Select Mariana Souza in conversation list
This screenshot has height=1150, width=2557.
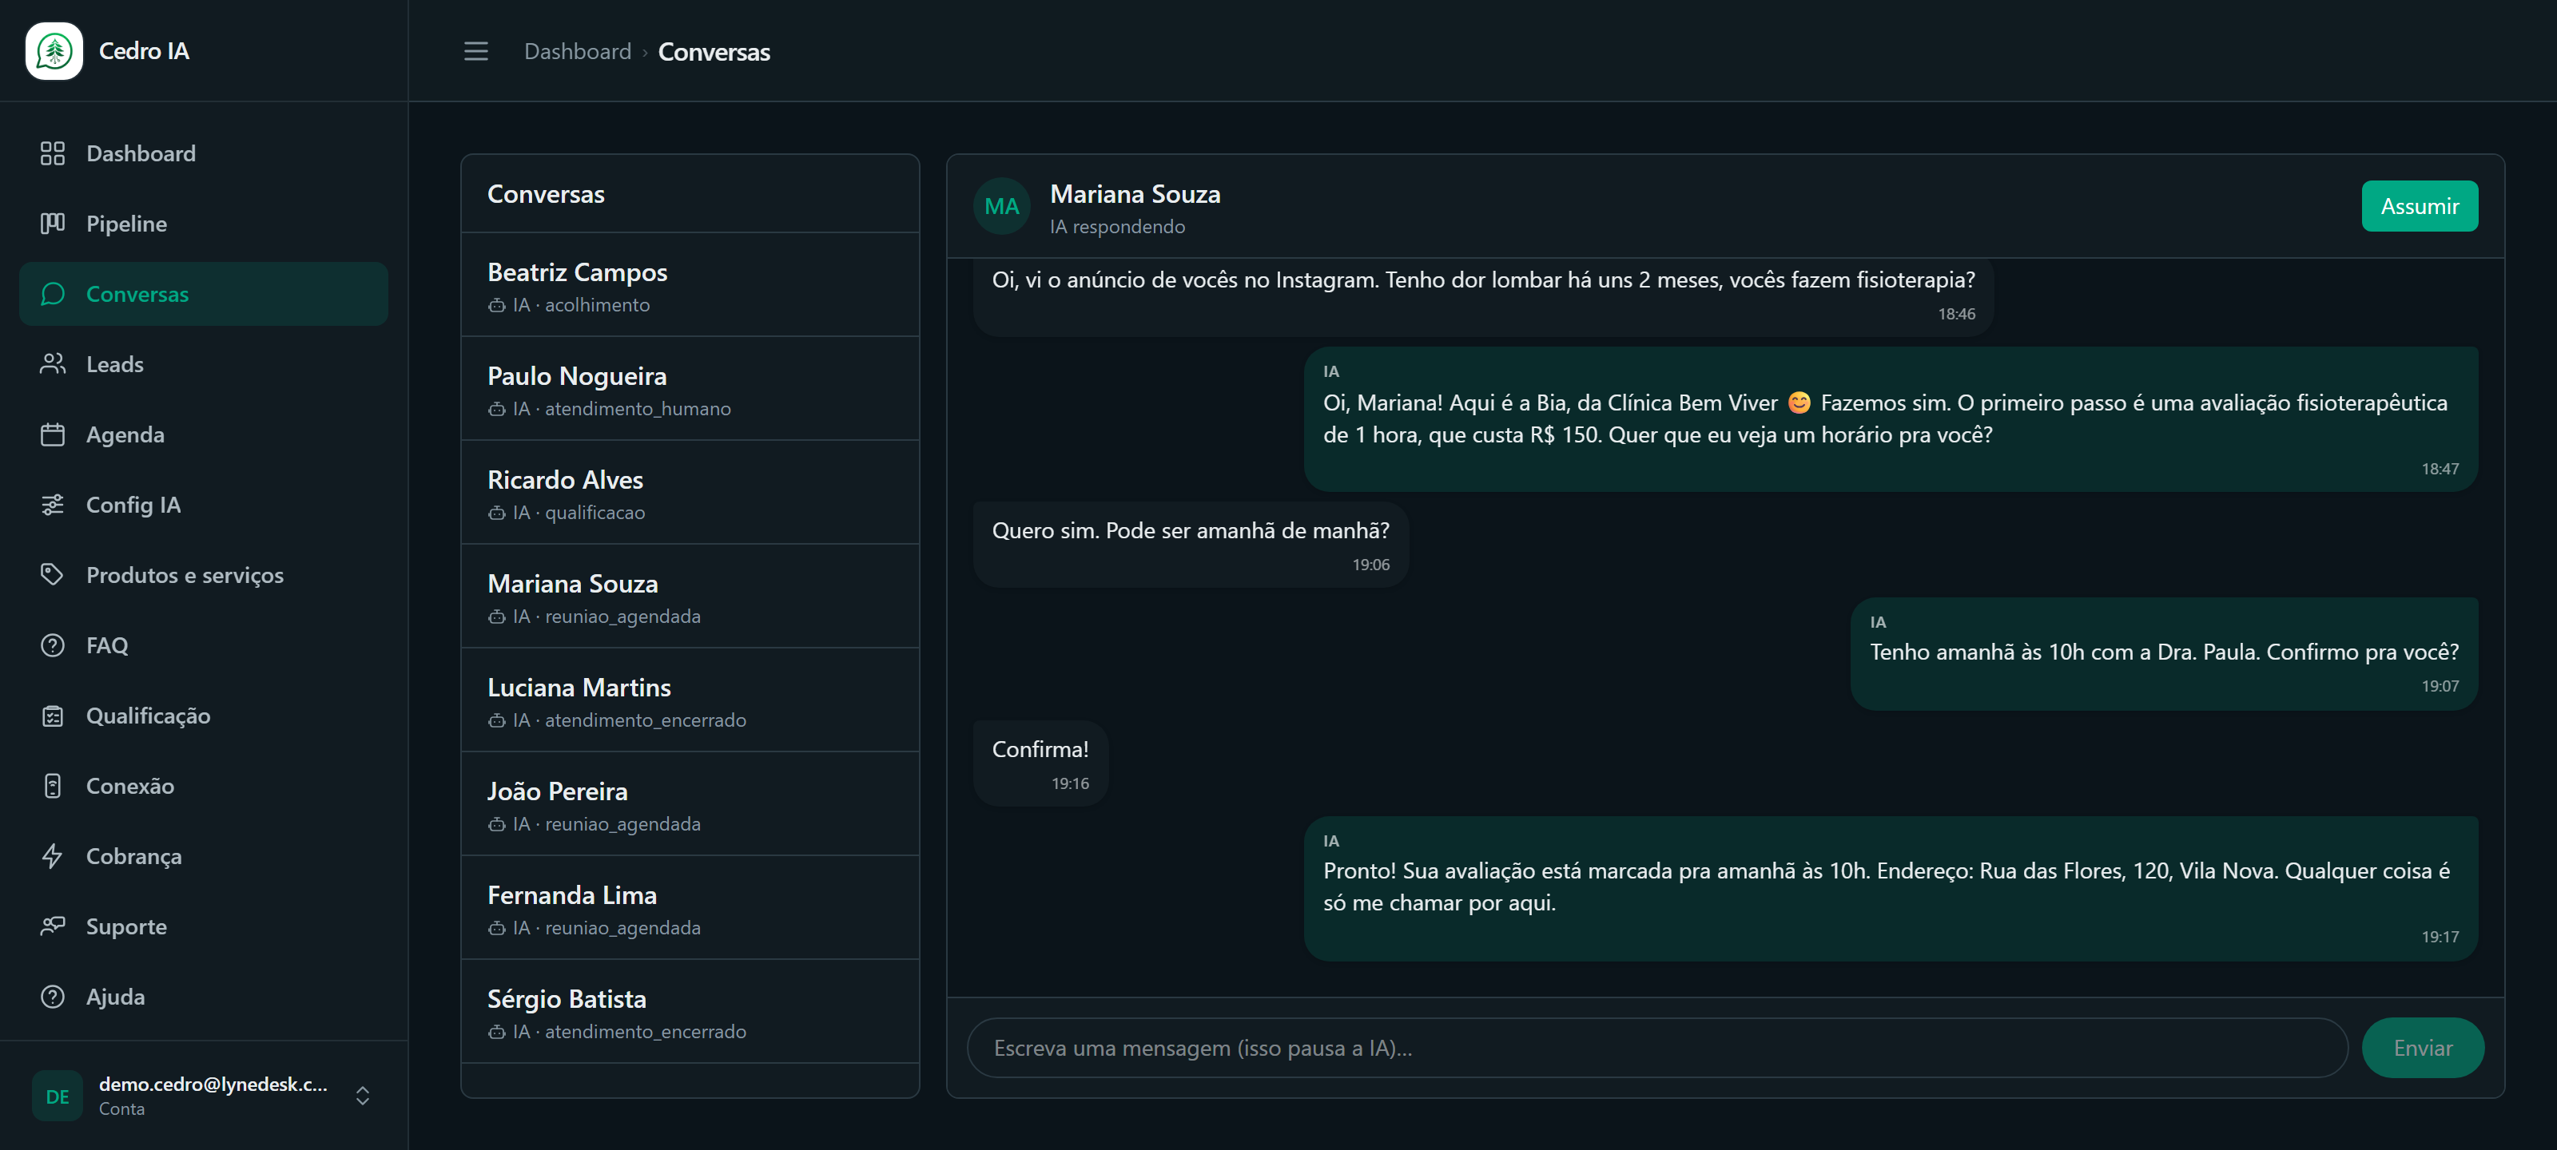click(690, 597)
